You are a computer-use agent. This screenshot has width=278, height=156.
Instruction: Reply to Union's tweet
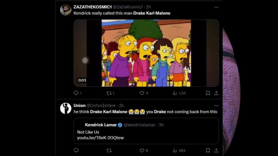pyautogui.click(x=76, y=150)
